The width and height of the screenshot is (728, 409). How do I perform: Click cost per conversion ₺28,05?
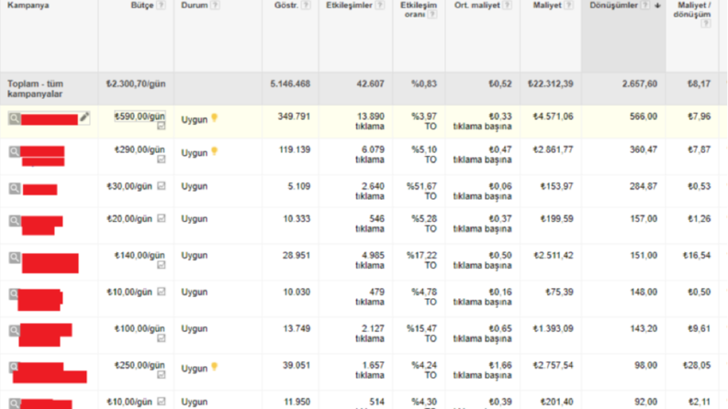pos(697,365)
